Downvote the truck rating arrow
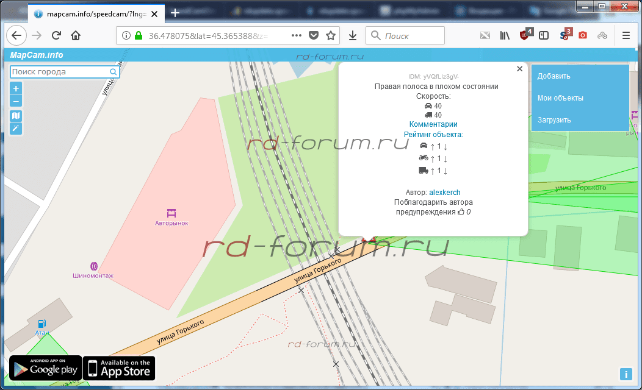 (x=445, y=171)
